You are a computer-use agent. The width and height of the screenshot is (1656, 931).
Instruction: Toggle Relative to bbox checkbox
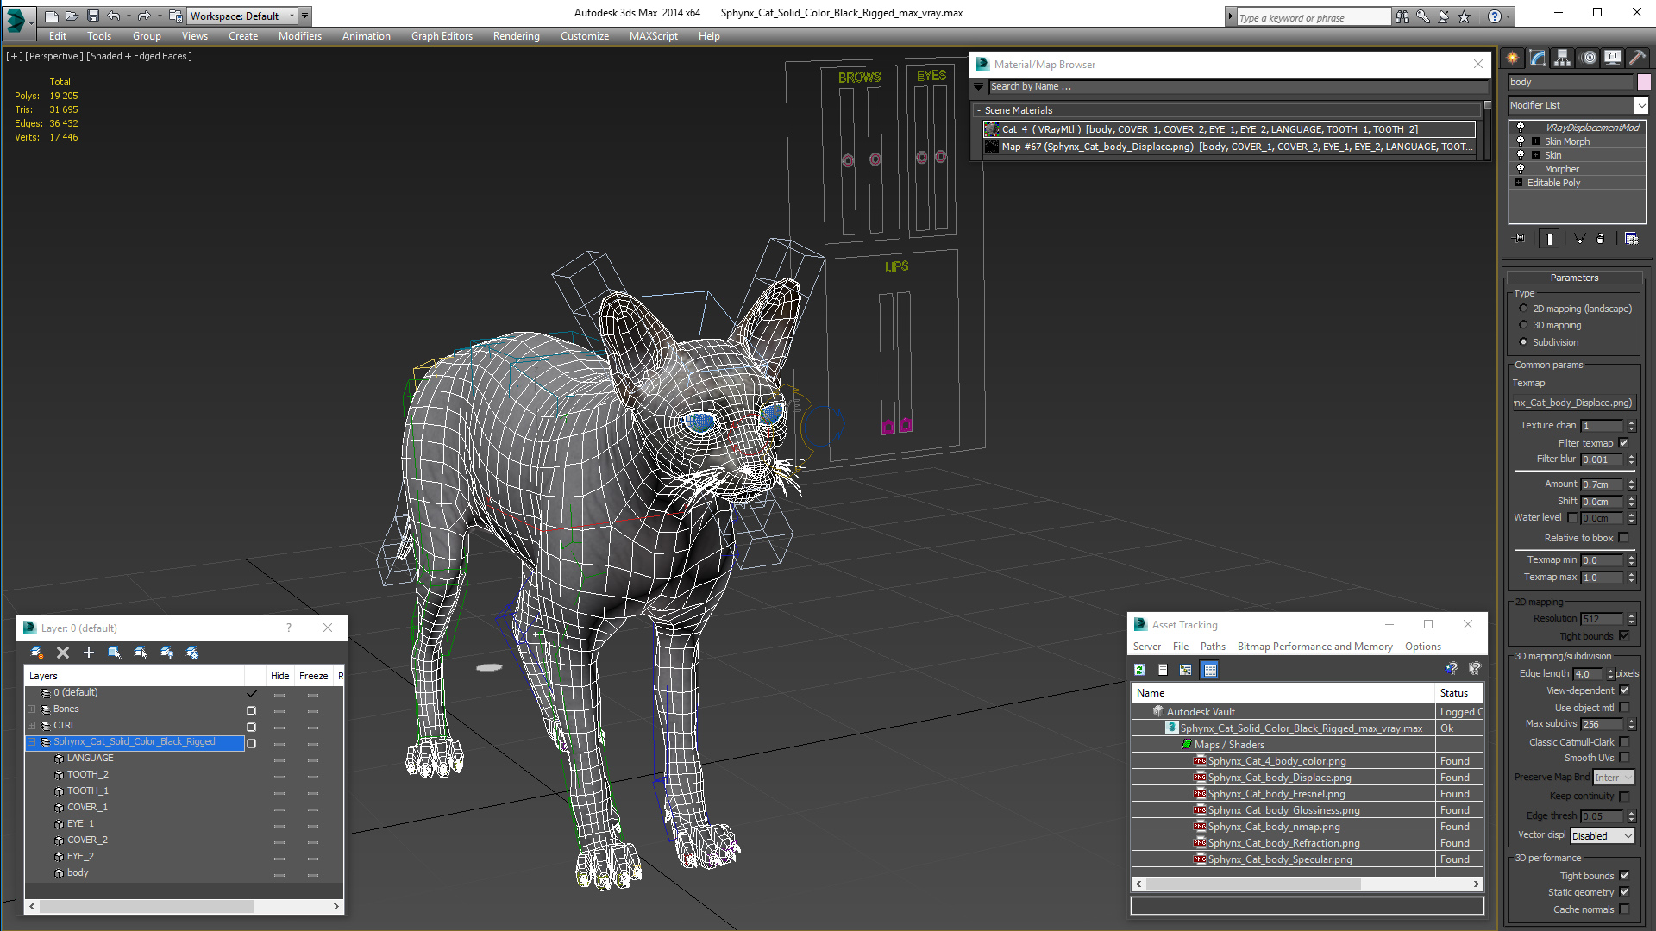point(1624,538)
